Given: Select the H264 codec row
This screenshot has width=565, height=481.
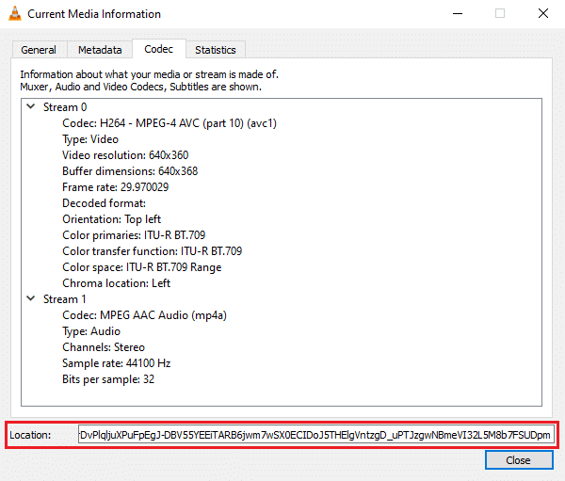Looking at the screenshot, I should tap(169, 123).
